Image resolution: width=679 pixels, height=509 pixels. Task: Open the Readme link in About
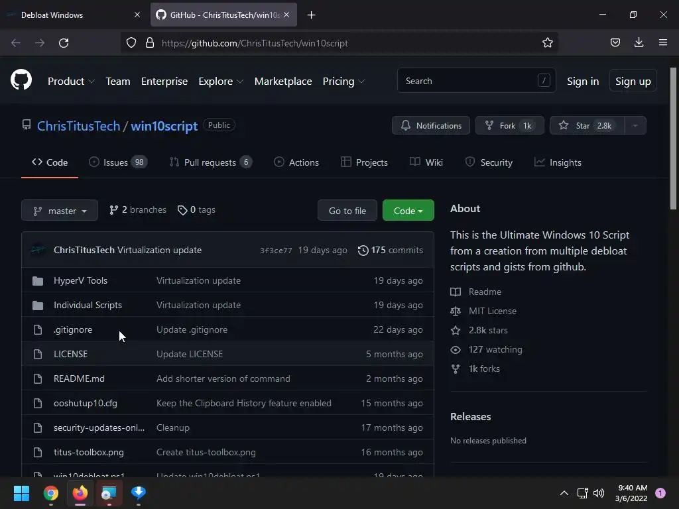pos(476,292)
